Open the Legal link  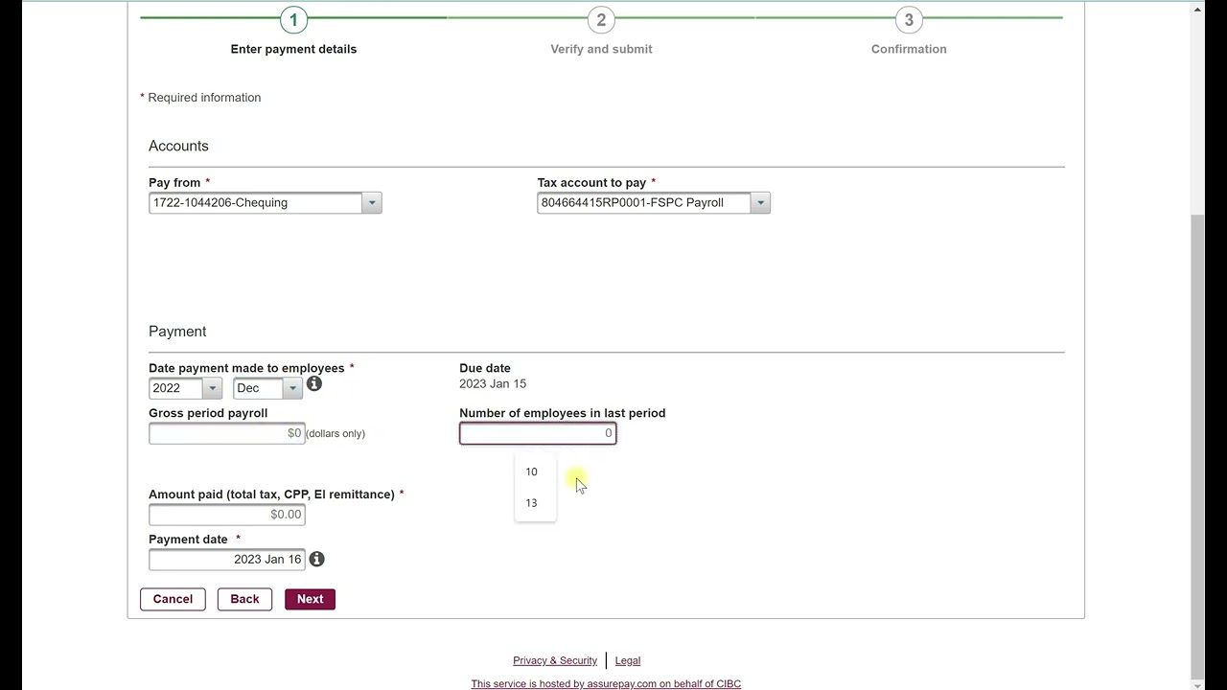click(628, 660)
